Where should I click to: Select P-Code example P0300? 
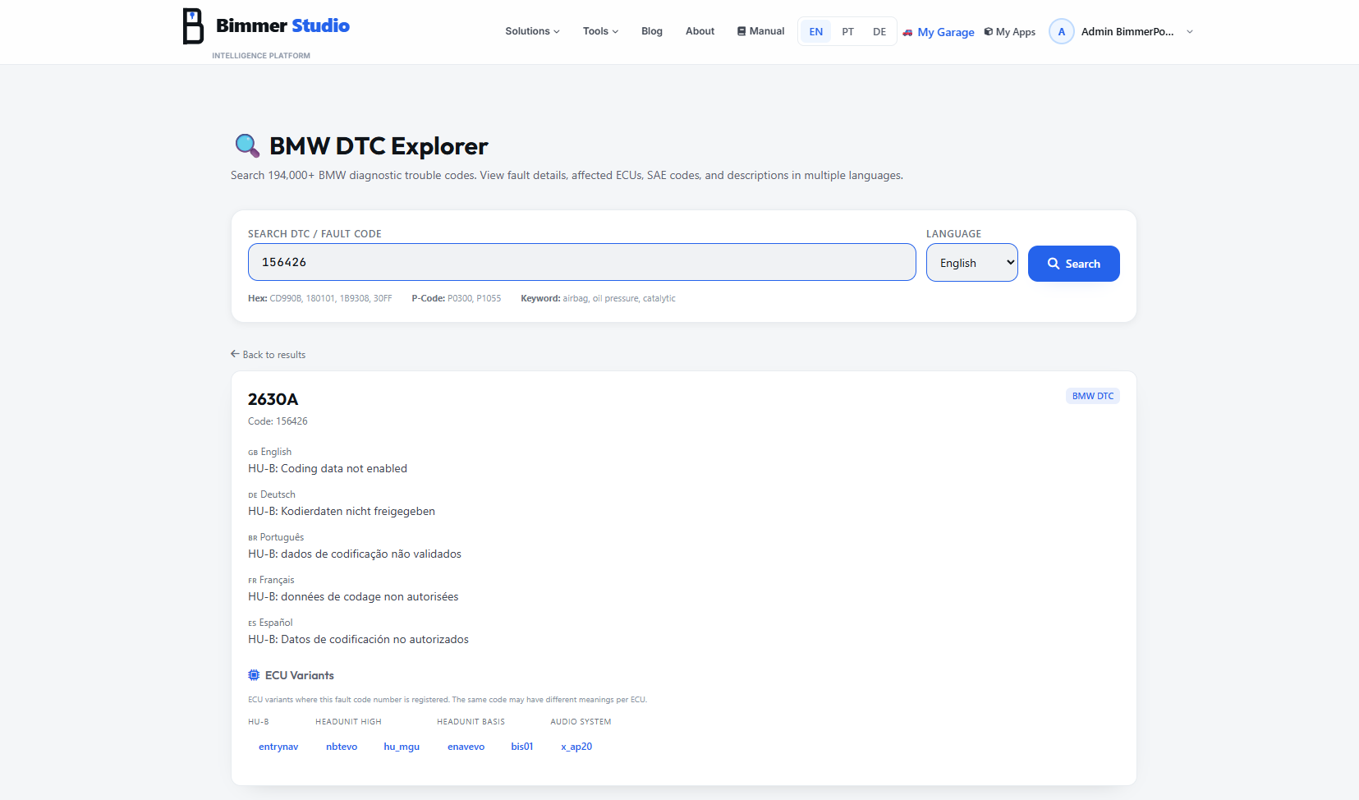coord(459,298)
